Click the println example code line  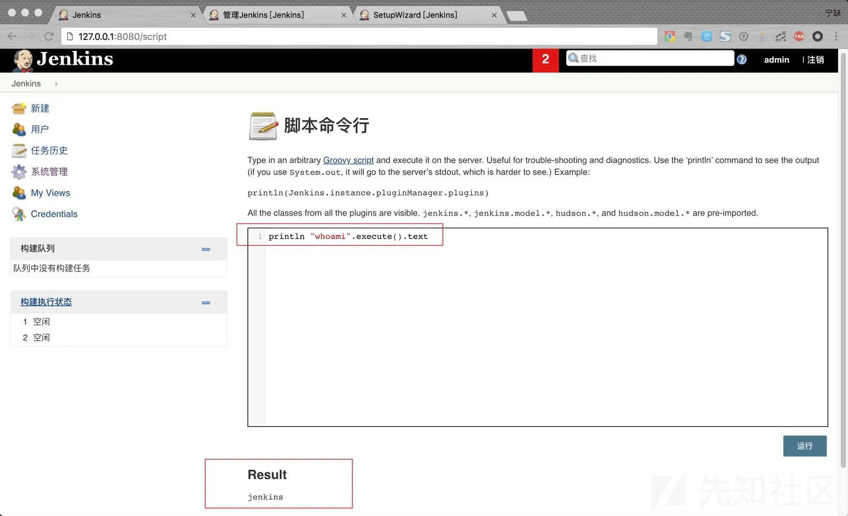coord(368,193)
